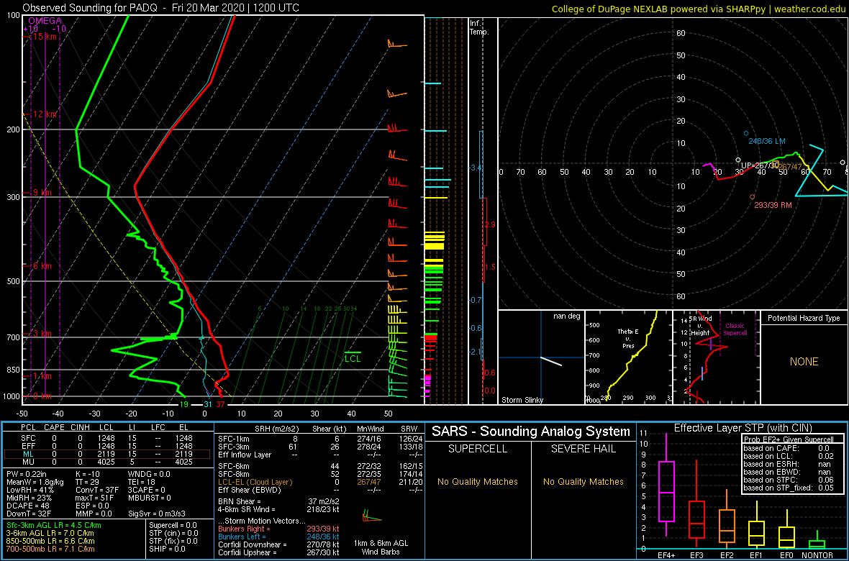This screenshot has height=561, width=849.
Task: Click the Eff Inflow Layer row
Action: (x=320, y=455)
